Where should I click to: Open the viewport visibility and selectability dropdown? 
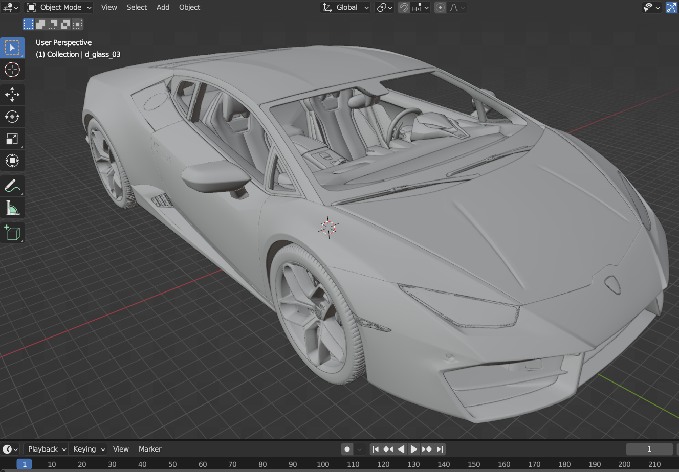[x=652, y=7]
